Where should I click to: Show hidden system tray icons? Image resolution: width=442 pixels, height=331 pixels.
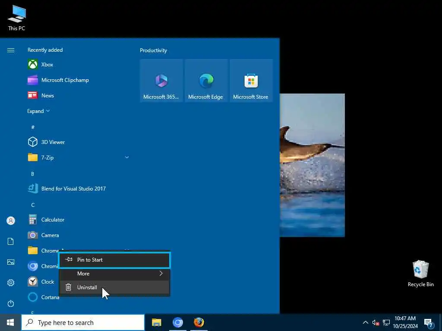coord(365,322)
